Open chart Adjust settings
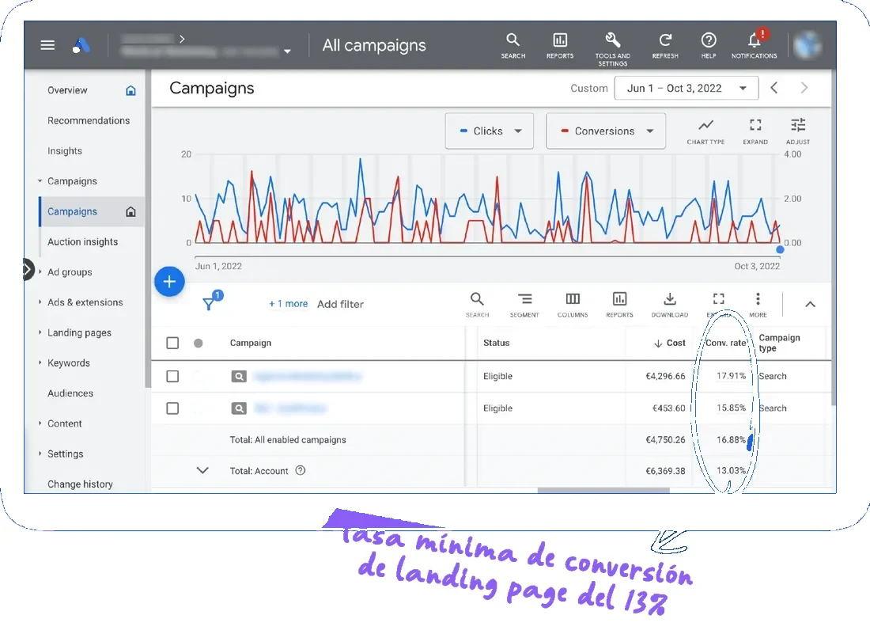This screenshot has height=634, width=870. pyautogui.click(x=798, y=131)
